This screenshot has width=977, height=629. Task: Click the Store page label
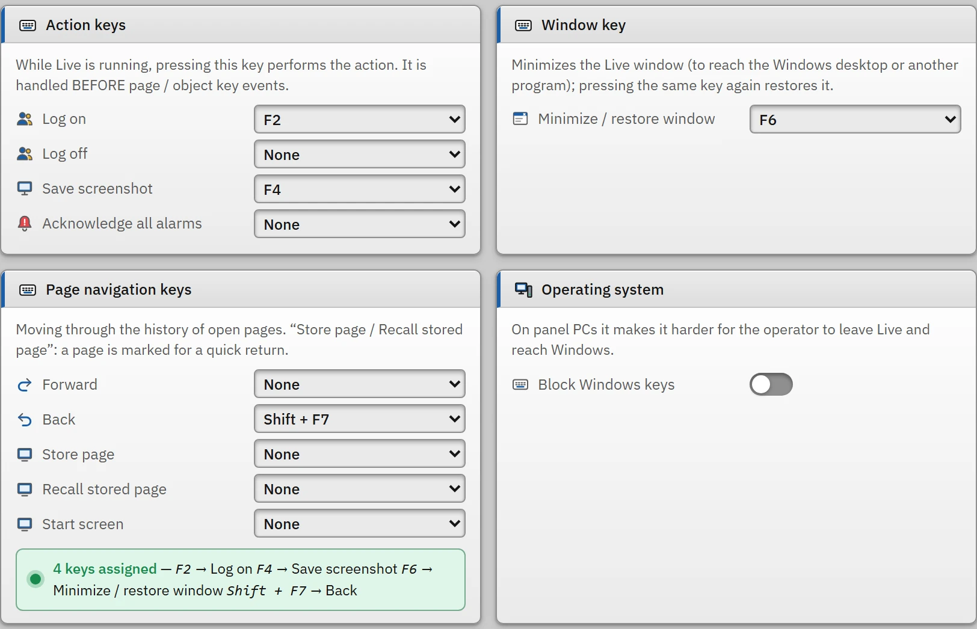[x=78, y=455]
